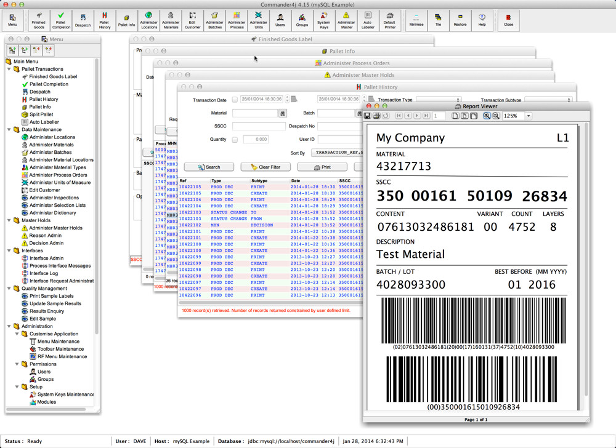Open the Transaction Type dropdown
This screenshot has height=448, width=616.
coord(437,100)
